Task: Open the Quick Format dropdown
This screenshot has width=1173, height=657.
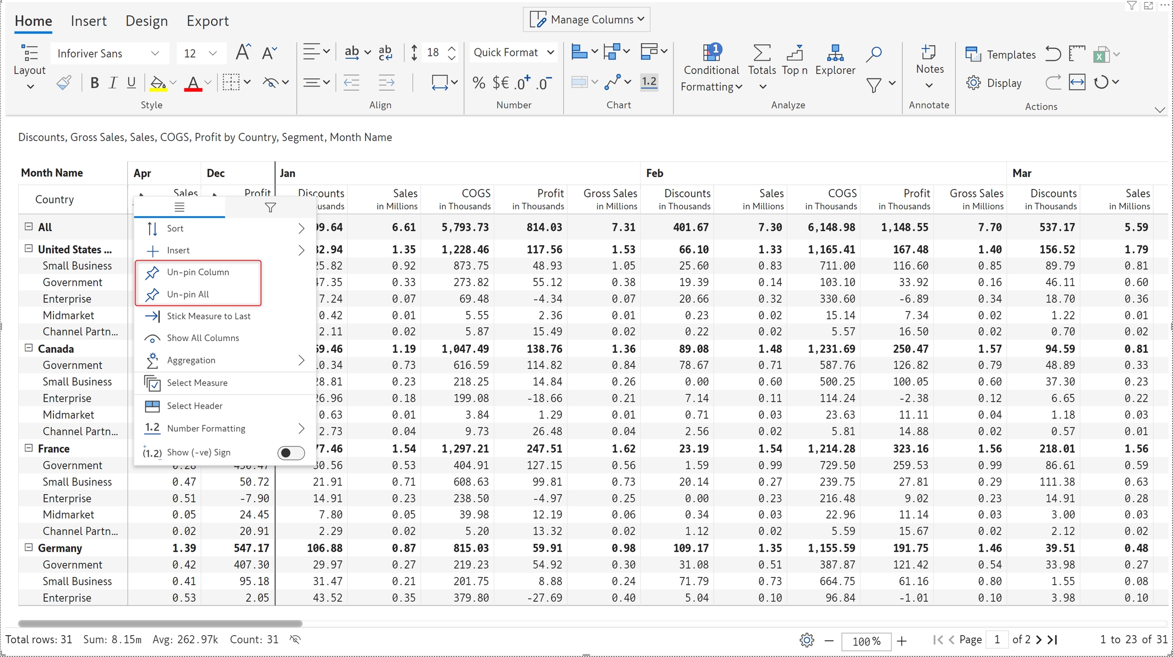Action: 513,52
